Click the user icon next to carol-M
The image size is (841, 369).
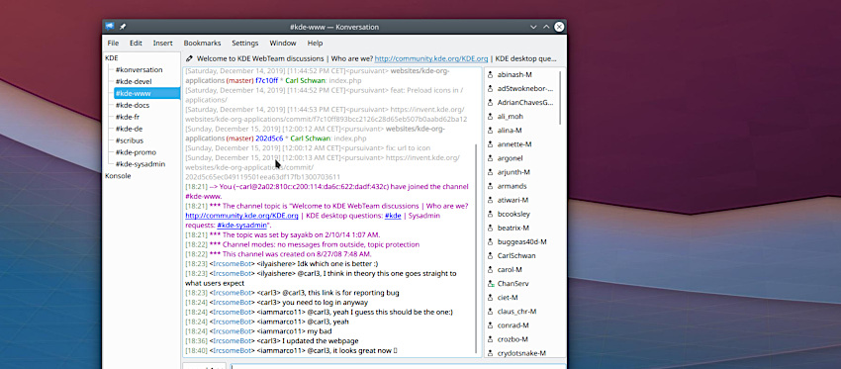click(490, 270)
